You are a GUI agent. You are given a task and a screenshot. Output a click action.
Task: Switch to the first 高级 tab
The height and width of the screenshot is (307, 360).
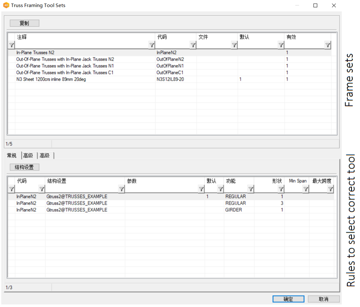[28, 156]
